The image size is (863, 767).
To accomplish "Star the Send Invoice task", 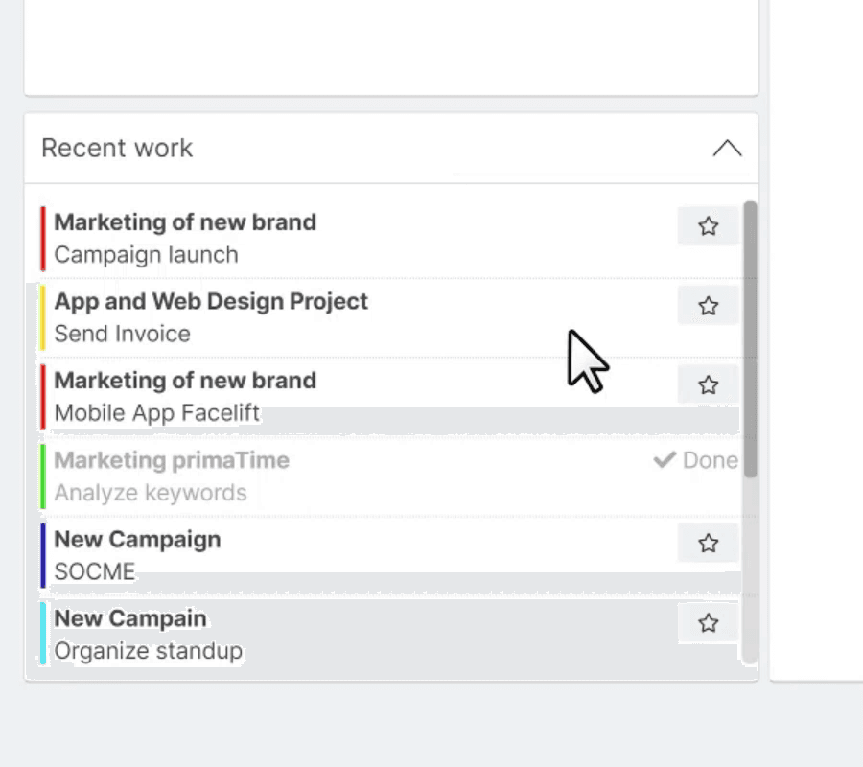I will pos(708,306).
